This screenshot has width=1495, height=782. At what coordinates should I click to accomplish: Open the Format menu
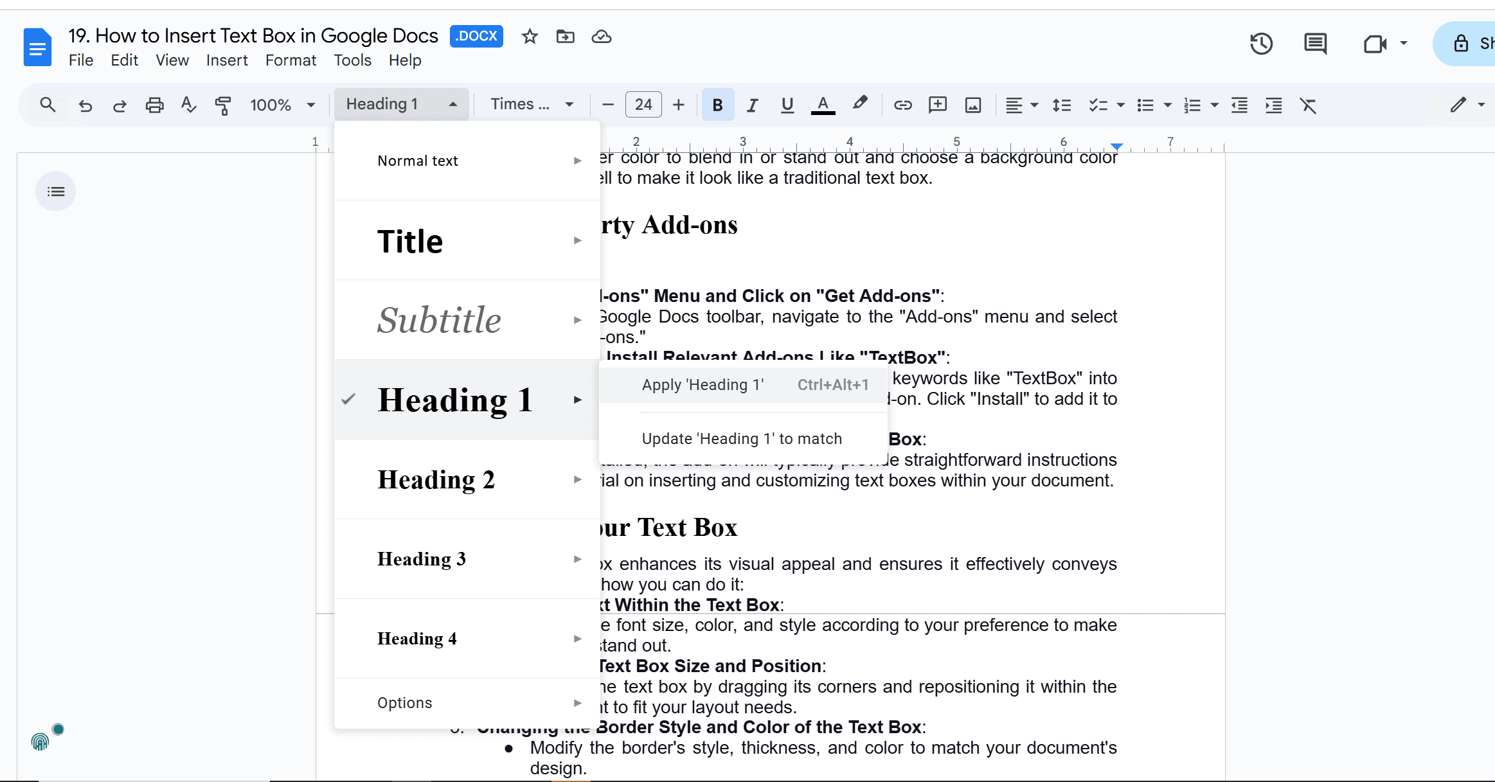(x=291, y=60)
